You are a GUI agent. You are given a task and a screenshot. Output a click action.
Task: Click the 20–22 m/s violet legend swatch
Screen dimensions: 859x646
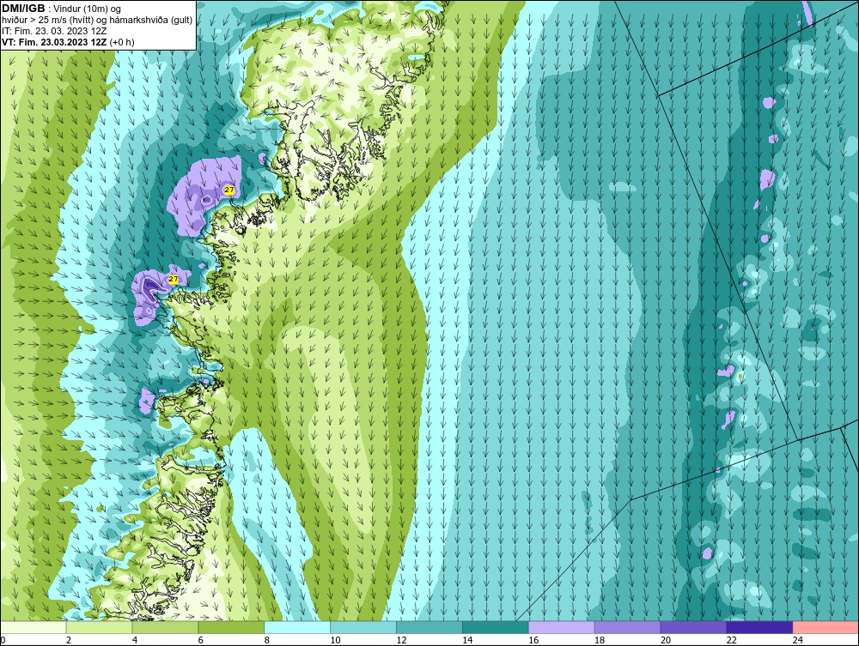pyautogui.click(x=693, y=627)
